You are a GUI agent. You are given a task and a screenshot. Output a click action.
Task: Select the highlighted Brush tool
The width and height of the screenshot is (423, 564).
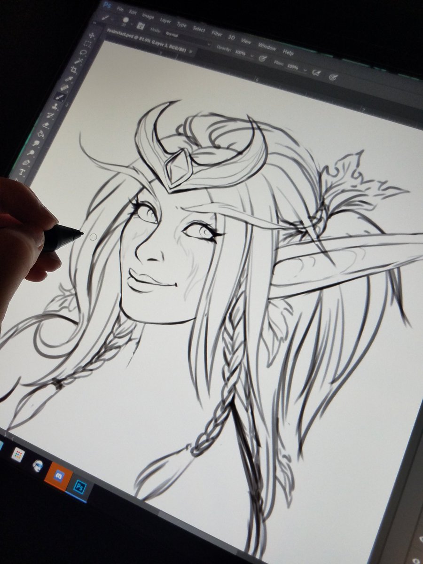click(59, 96)
